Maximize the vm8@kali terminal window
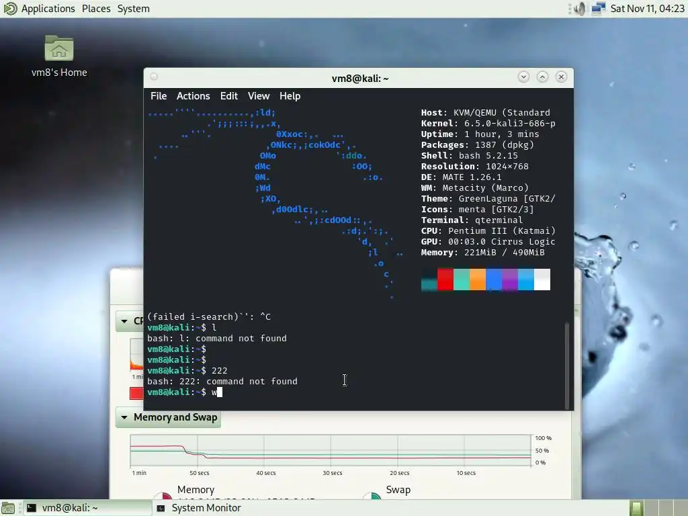Screen dimensions: 688x516 coord(542,77)
